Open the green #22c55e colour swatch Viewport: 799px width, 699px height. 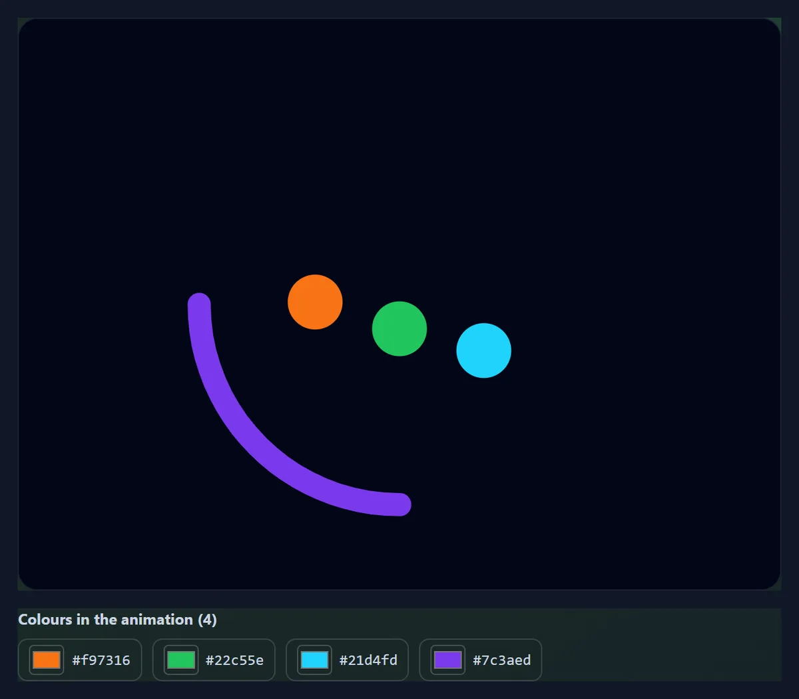pyautogui.click(x=181, y=660)
